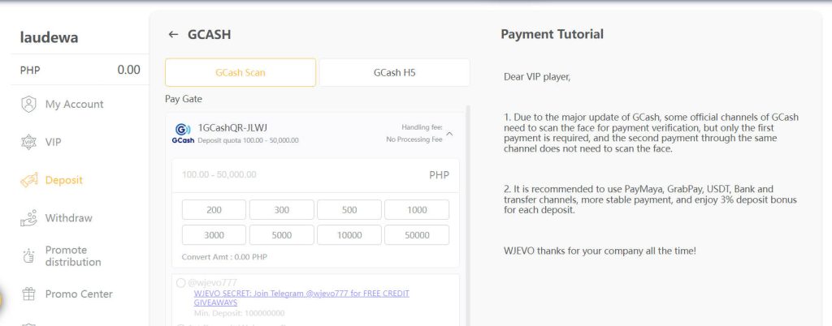Open the WJEVO SECRET Telegram giveaway link
Viewport: 832px width, 326px height.
(x=301, y=298)
